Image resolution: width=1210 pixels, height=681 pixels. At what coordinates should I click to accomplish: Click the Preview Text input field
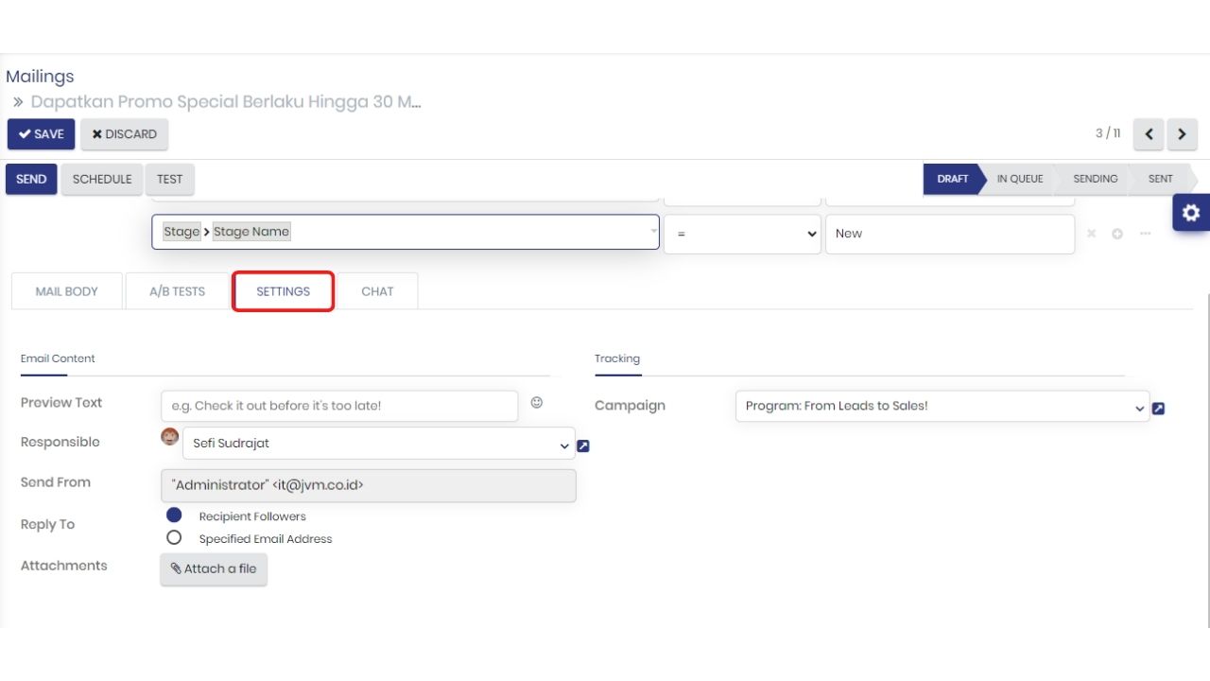(x=339, y=406)
